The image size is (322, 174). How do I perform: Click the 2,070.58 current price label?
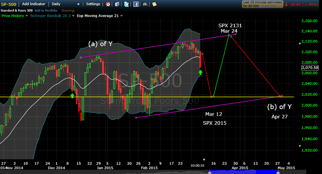(310, 67)
